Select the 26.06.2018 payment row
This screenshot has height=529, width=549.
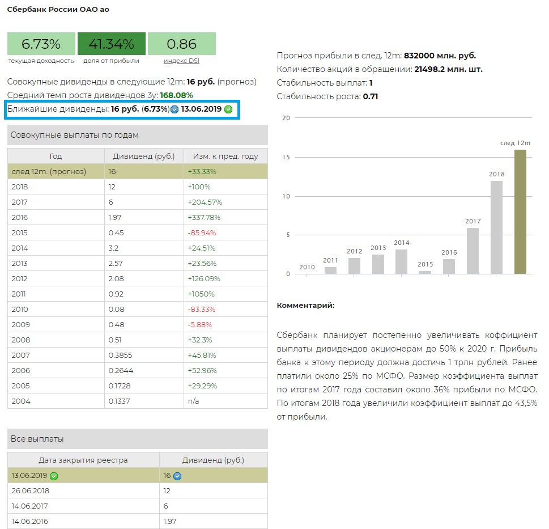point(137,490)
